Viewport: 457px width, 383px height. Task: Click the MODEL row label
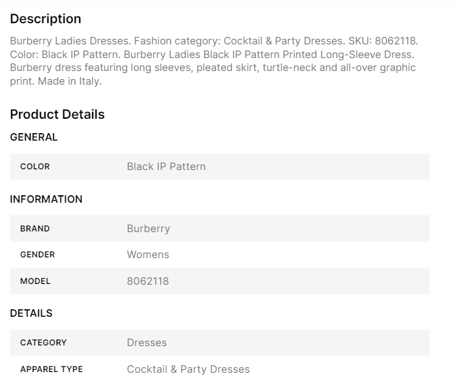(x=35, y=281)
